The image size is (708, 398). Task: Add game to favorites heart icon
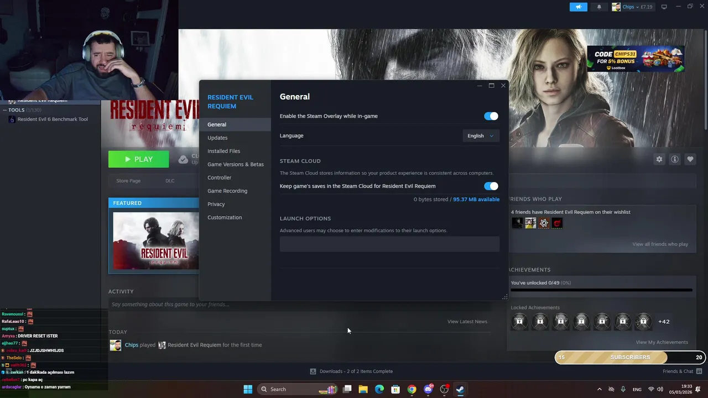tap(690, 159)
